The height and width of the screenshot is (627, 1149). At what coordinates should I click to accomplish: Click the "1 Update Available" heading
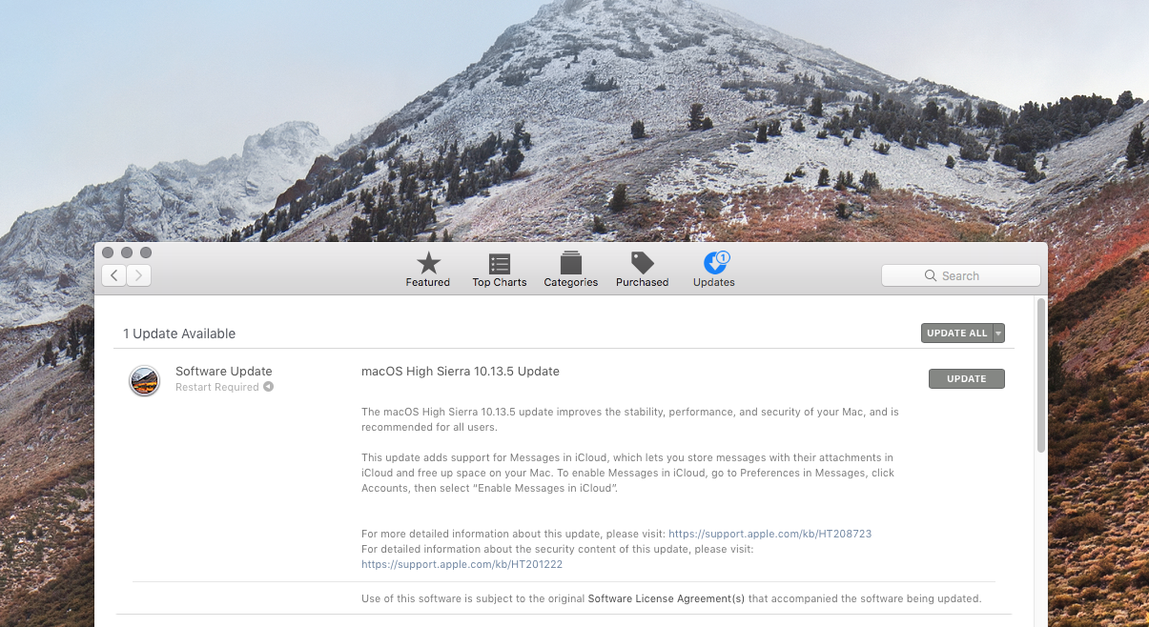tap(179, 334)
